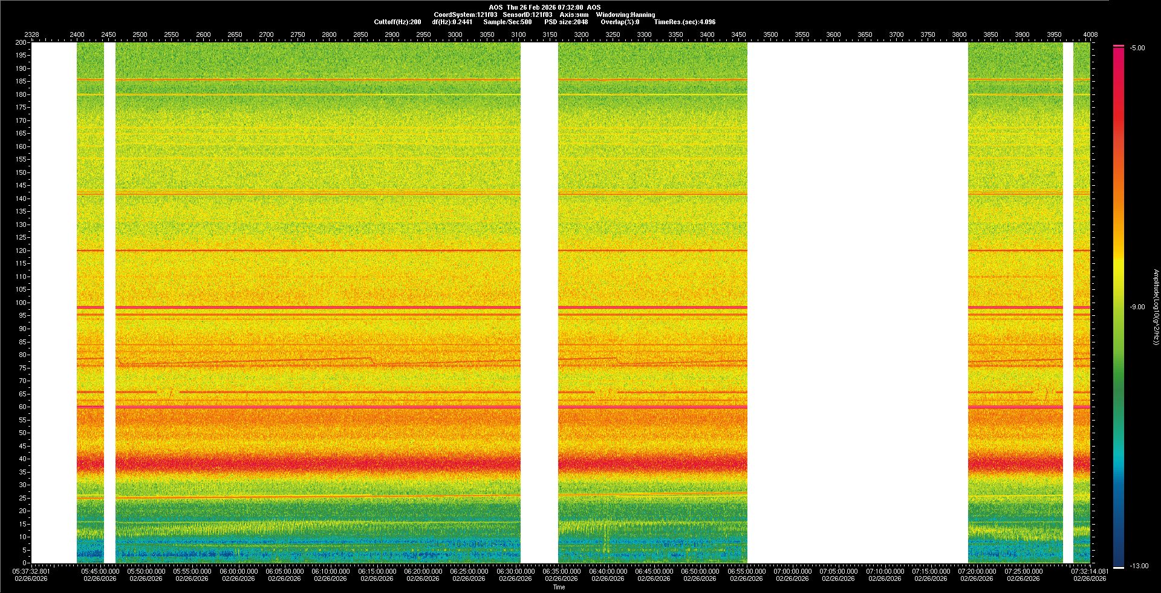
Task: Click the 100 Hz frequency axis label
Action: [x=21, y=303]
